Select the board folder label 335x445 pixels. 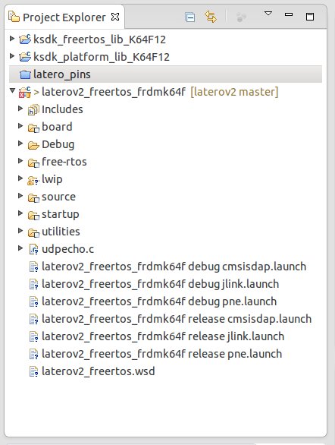[x=57, y=127]
